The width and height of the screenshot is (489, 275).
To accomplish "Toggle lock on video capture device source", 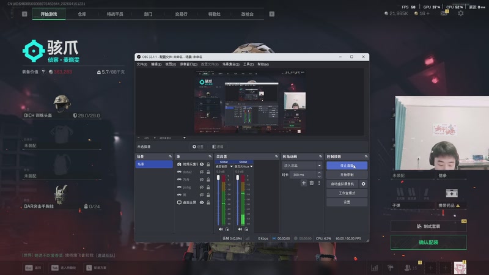I will [x=208, y=164].
